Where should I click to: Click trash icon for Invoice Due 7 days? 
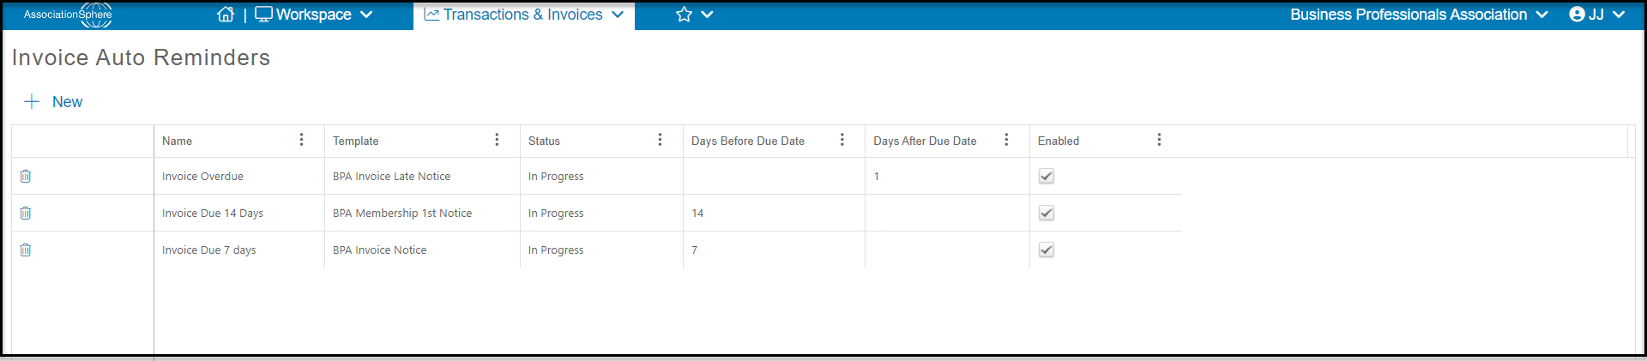[x=26, y=250]
